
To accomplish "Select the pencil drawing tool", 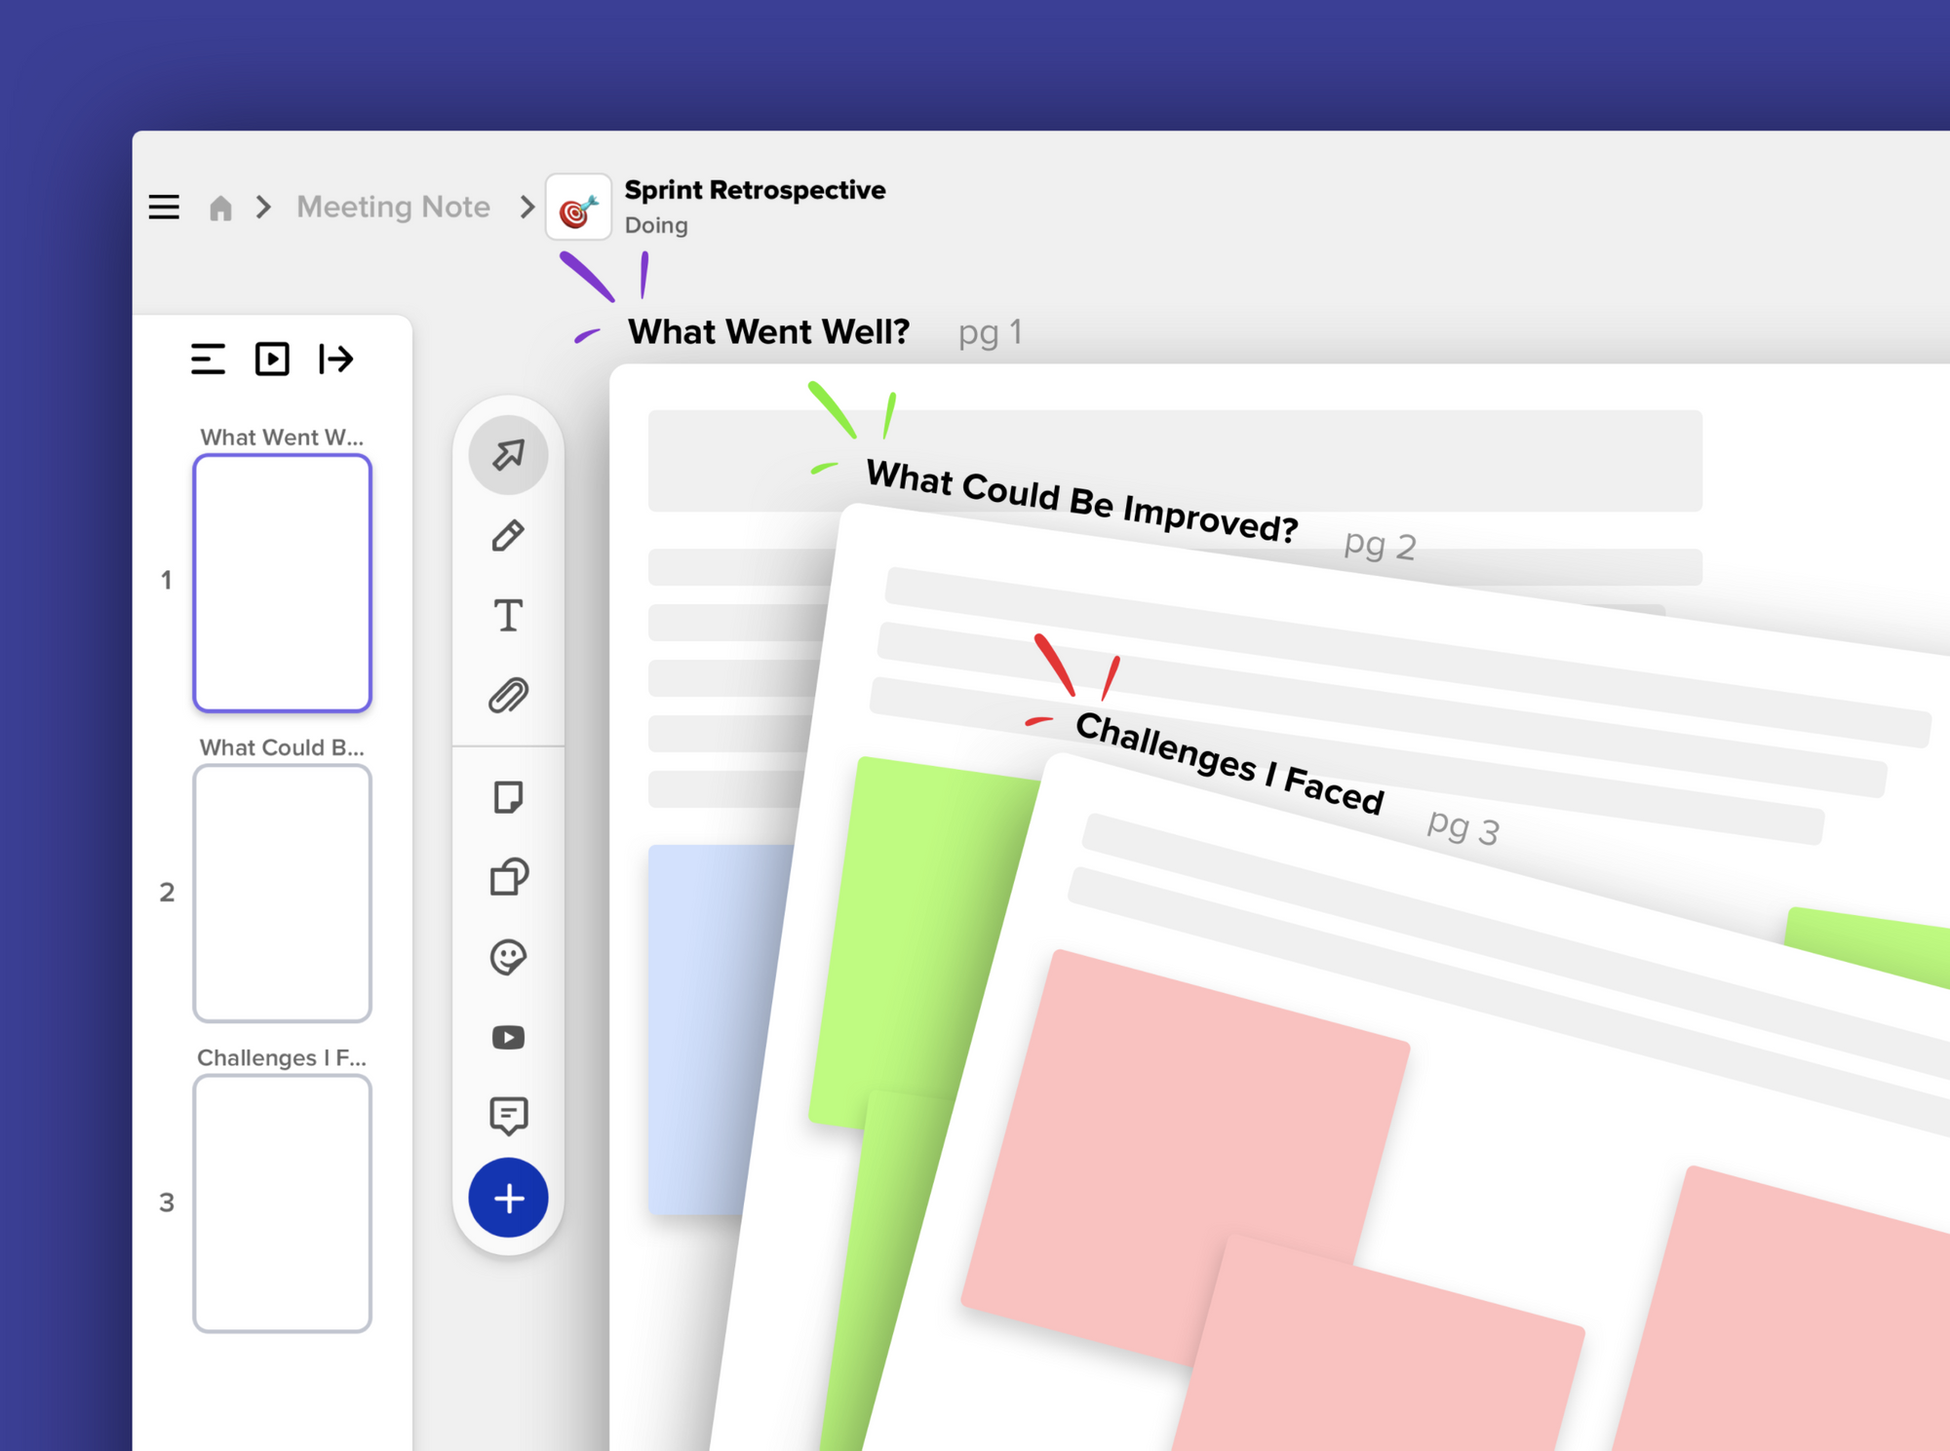I will coord(508,535).
